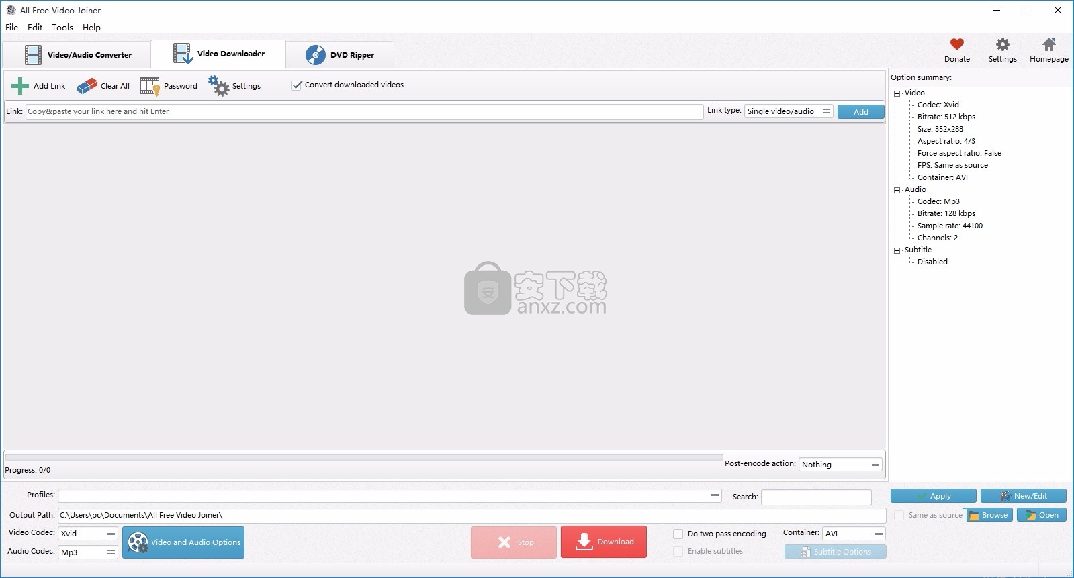The image size is (1074, 578).
Task: Open the Video Codec dropdown
Action: (88, 534)
